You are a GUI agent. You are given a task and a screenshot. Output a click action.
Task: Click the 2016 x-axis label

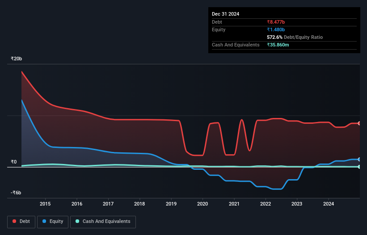pos(77,204)
